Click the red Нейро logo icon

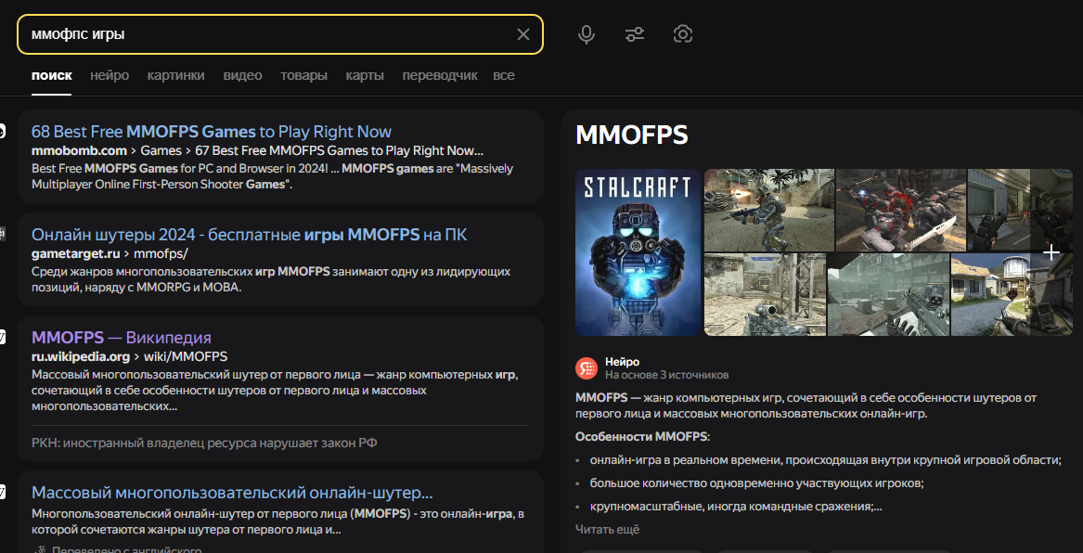[x=587, y=368]
